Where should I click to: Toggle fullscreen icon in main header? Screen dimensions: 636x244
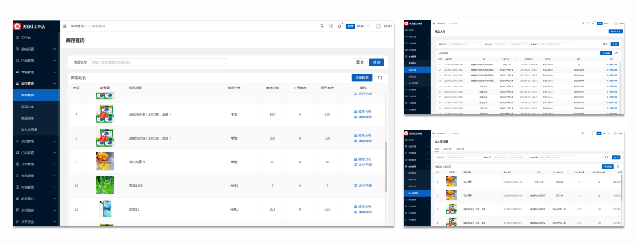tap(331, 26)
